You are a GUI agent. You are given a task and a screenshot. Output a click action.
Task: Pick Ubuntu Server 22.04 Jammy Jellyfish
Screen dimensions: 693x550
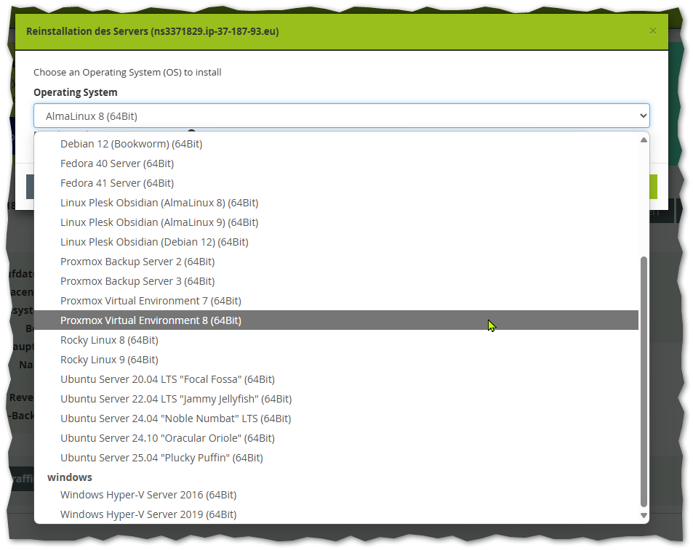[176, 399]
